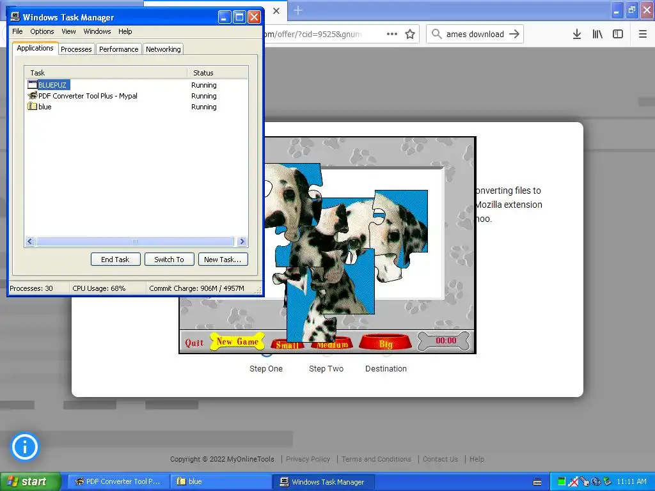Click the blue info circle icon
This screenshot has height=491, width=655.
point(25,447)
